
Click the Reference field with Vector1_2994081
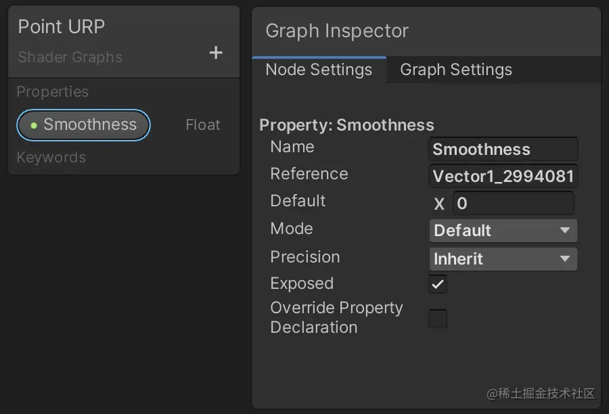(503, 177)
